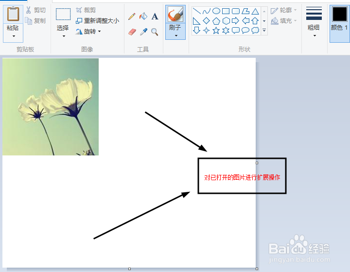Choose the Rounded rectangle shape
The image size is (350, 272).
[x=235, y=11]
